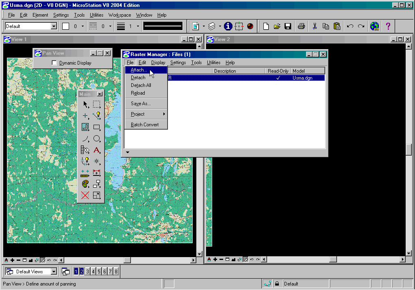This screenshot has height=290, width=415.
Task: Select the Measure tool
Action: pos(85,173)
